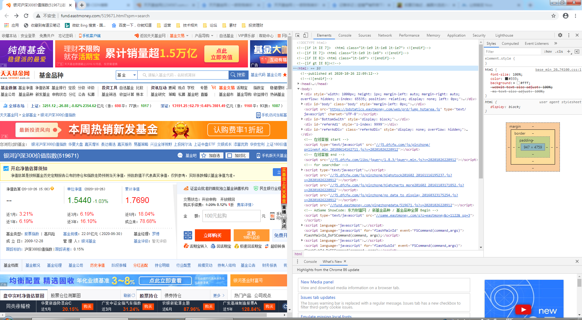Click the 基金吧 chat bubble icon
Viewport: 582px width, 320px height.
tap(180, 155)
